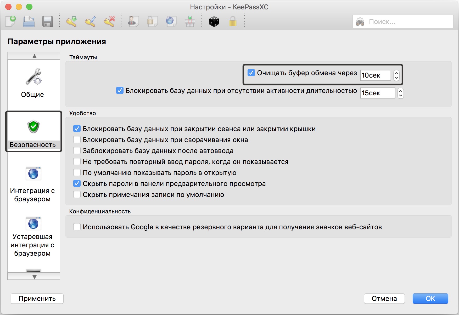Enable Блокировать базу данных при сворачивания окна
Viewport: 459px width, 315px height.
pos(77,139)
